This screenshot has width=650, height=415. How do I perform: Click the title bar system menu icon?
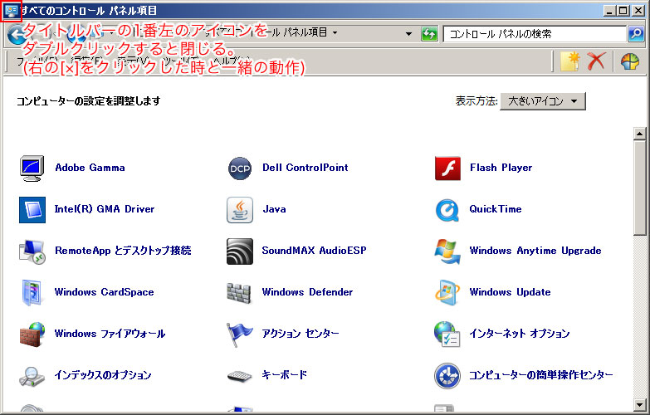11,11
